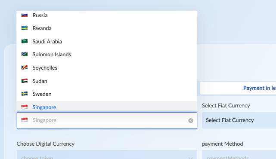Click the Sweden flag icon

tap(25, 94)
